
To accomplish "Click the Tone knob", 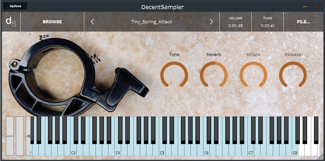I will [x=174, y=75].
